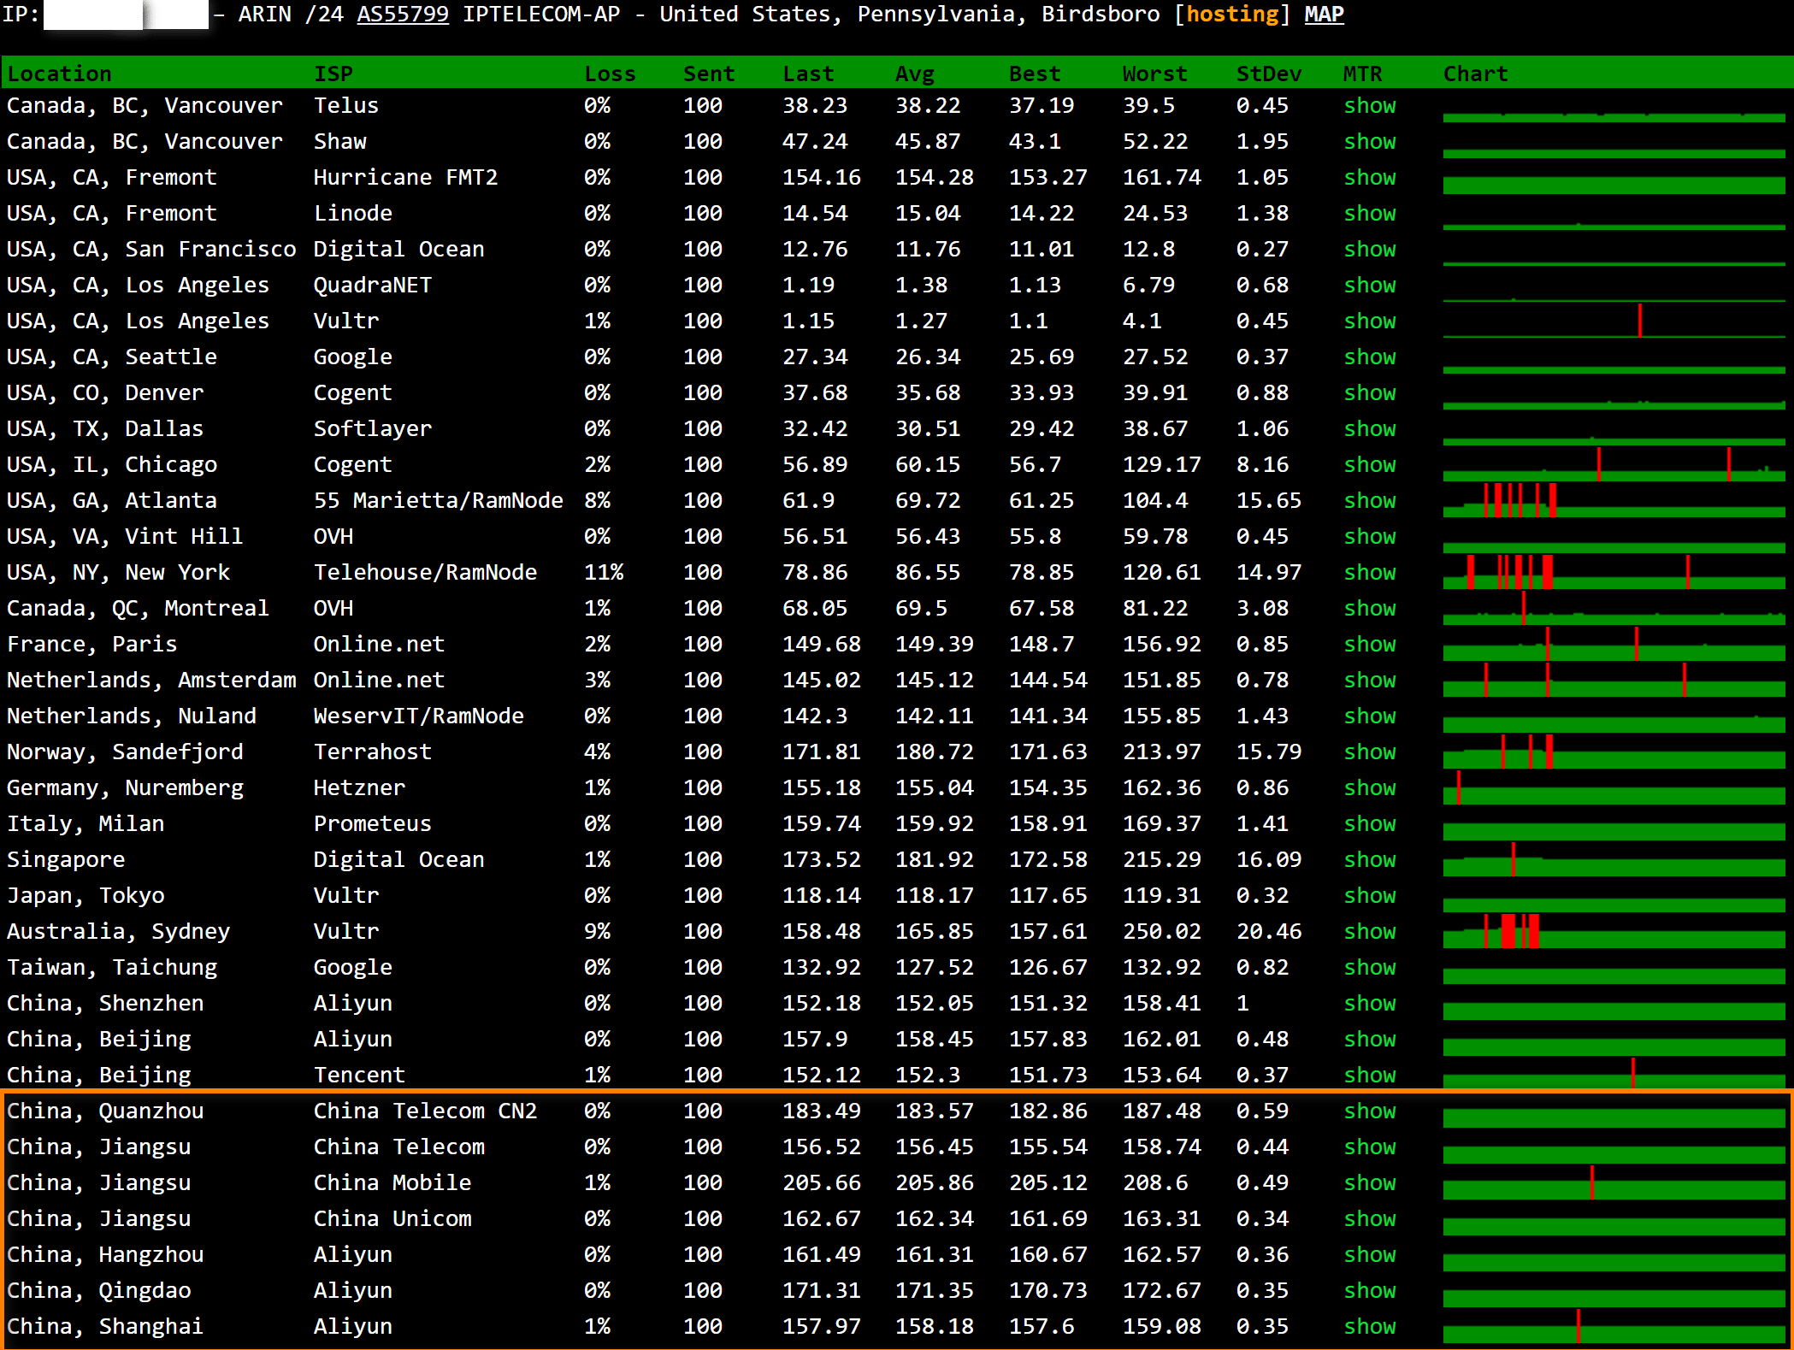Select the 'China Telecom CN2' ISP cell
The height and width of the screenshot is (1350, 1794).
[x=425, y=1111]
